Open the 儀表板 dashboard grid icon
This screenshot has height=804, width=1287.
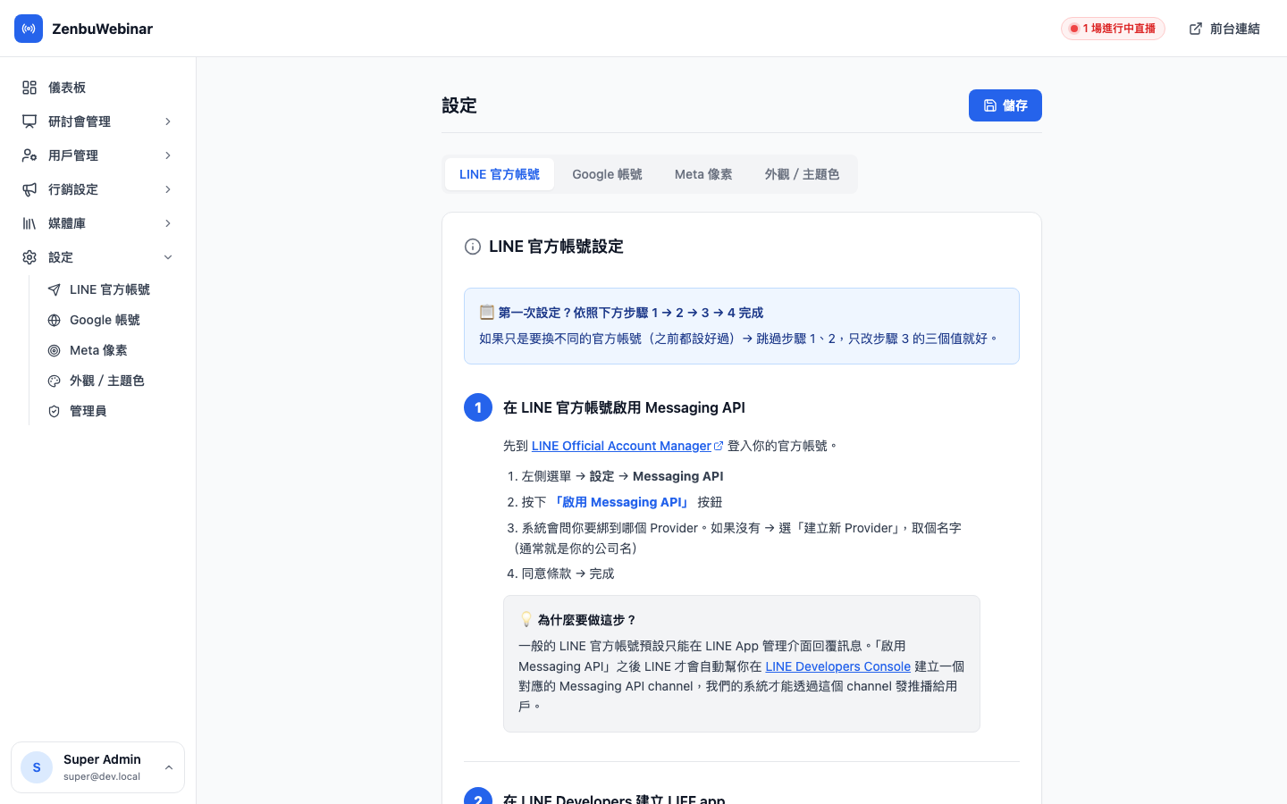[x=29, y=88]
